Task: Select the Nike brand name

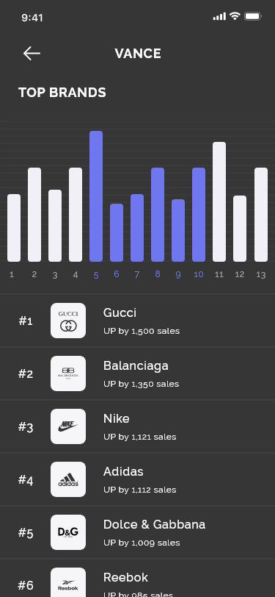Action: coord(116,419)
